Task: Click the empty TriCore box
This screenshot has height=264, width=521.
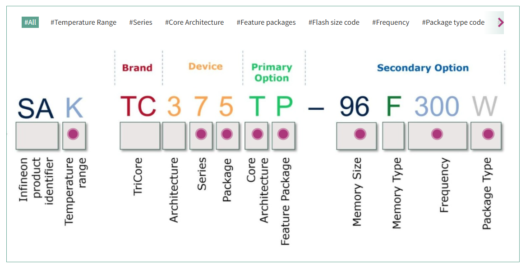Action: pos(140,135)
